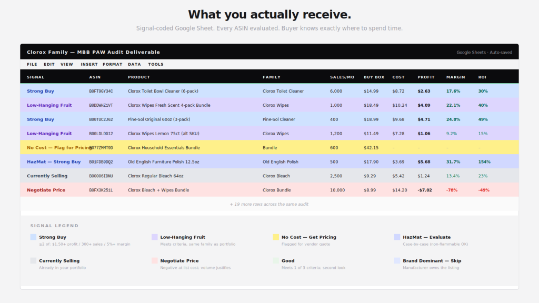539x303 pixels.
Task: Open the VIEW menu
Action: (67, 64)
